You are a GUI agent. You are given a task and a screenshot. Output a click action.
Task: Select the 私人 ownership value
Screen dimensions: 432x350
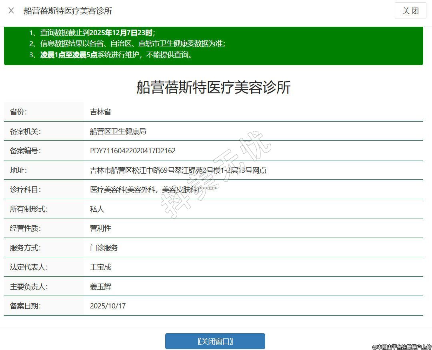click(x=97, y=209)
